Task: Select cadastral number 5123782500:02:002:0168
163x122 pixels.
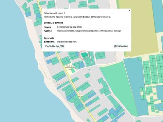Action: pos(69,27)
